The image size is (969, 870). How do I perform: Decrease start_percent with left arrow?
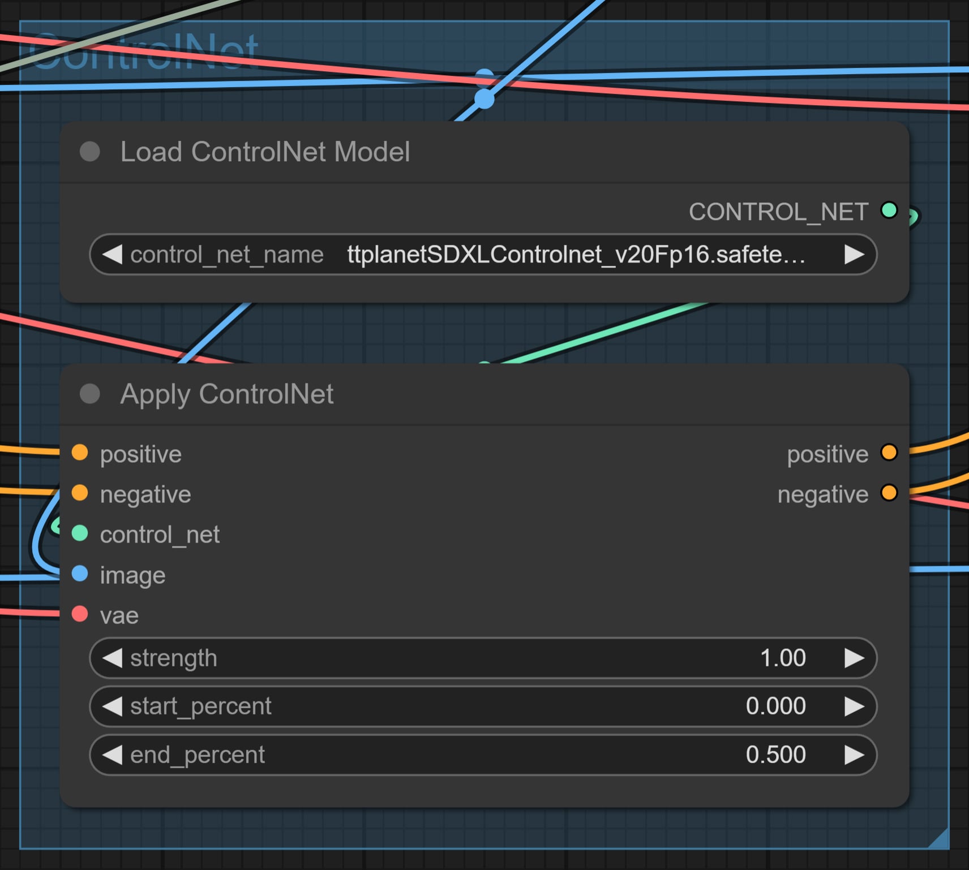click(x=112, y=707)
